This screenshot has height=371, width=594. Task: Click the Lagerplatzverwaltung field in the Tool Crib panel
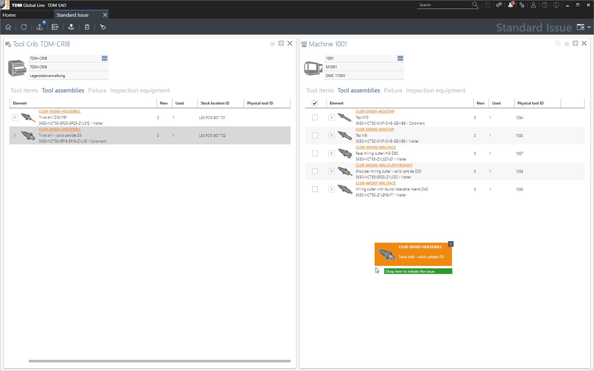click(x=68, y=76)
